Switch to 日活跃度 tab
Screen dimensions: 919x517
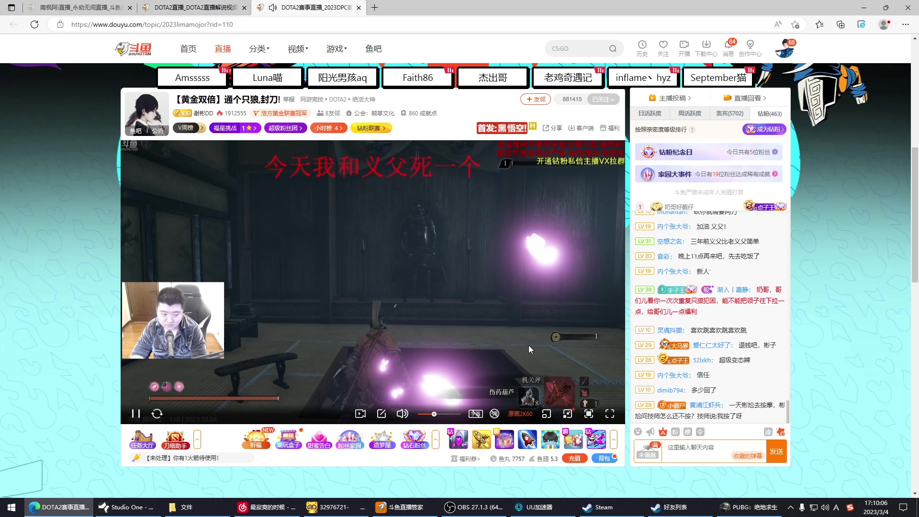tap(650, 113)
